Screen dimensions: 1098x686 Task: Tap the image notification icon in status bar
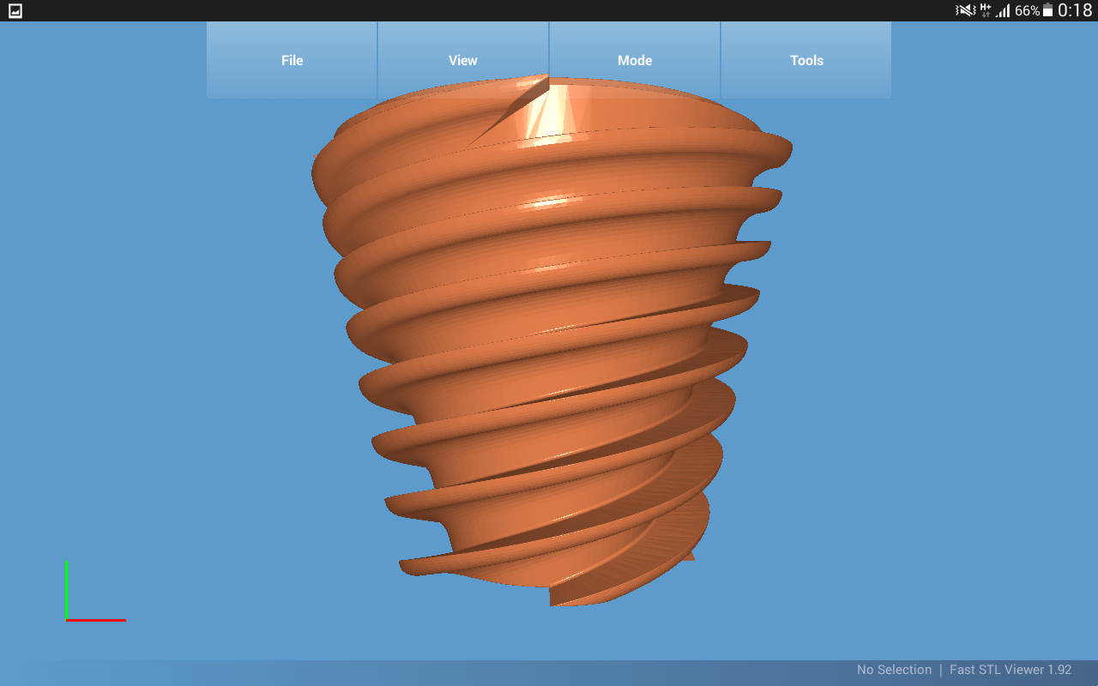click(x=15, y=11)
